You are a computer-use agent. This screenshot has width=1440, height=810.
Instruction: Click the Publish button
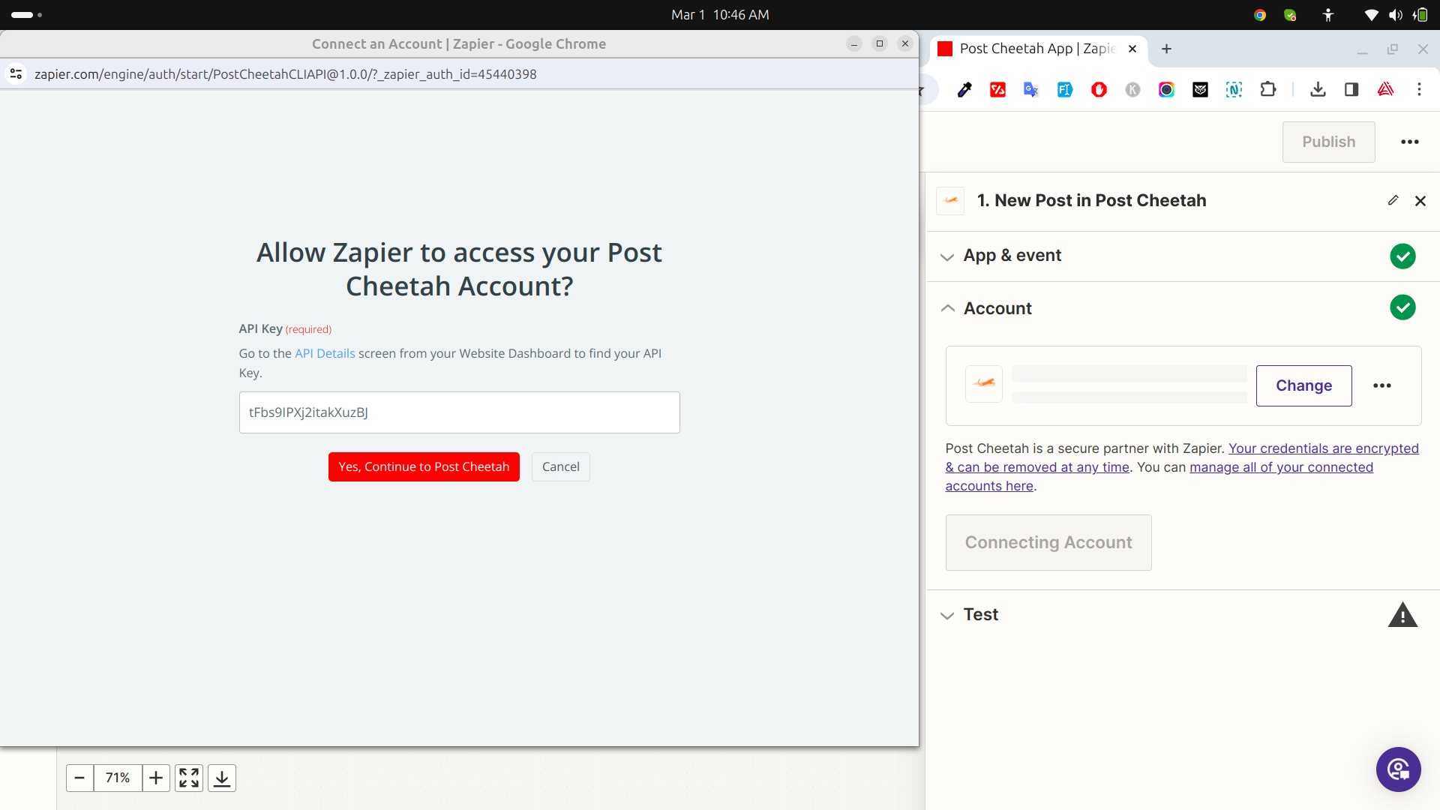click(1329, 142)
